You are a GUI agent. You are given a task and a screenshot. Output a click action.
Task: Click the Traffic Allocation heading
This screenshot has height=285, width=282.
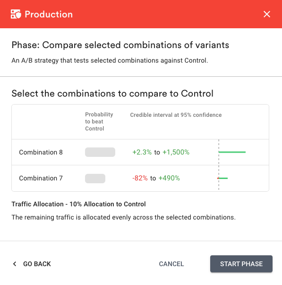click(x=78, y=204)
